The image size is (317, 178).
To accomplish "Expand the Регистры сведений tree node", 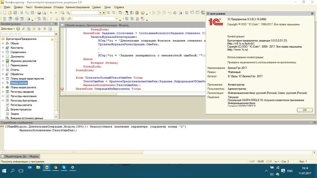I will coord(3,92).
